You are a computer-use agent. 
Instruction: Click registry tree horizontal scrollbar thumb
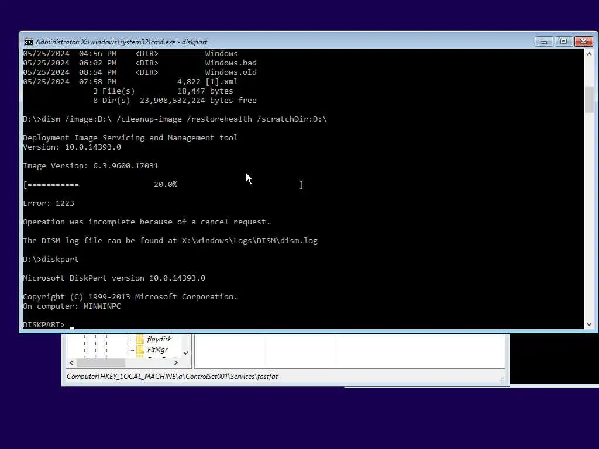[101, 362]
